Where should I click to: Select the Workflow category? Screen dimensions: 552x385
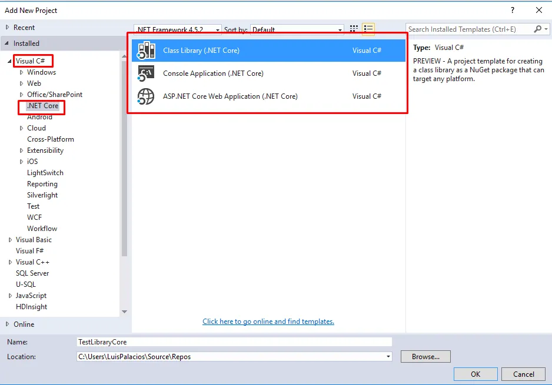(42, 229)
